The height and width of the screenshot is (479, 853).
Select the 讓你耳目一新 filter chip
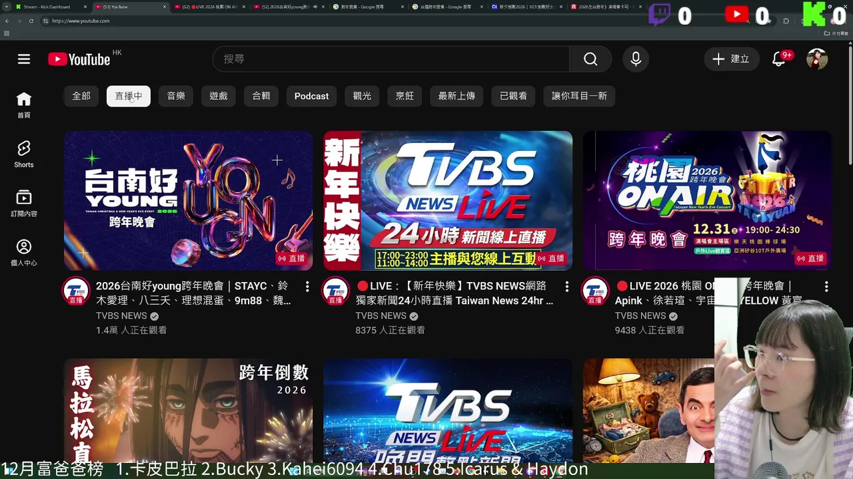coord(579,96)
